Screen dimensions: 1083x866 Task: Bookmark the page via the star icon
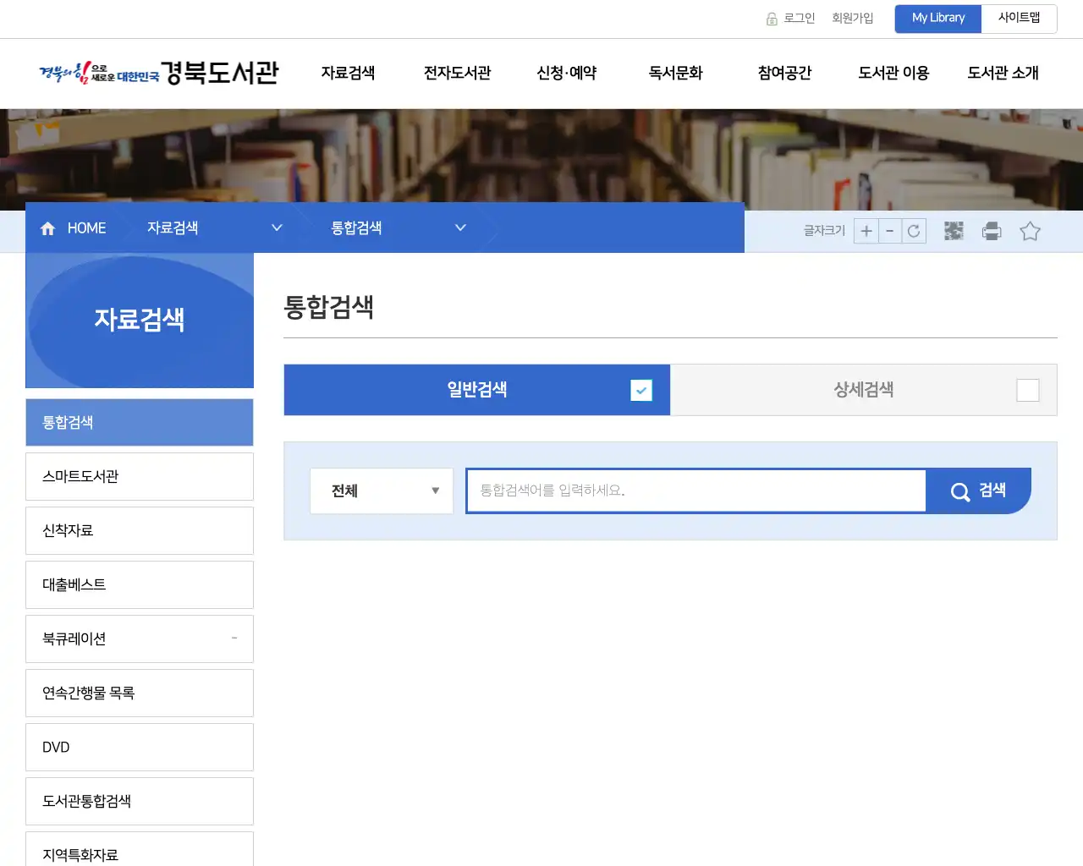tap(1030, 231)
